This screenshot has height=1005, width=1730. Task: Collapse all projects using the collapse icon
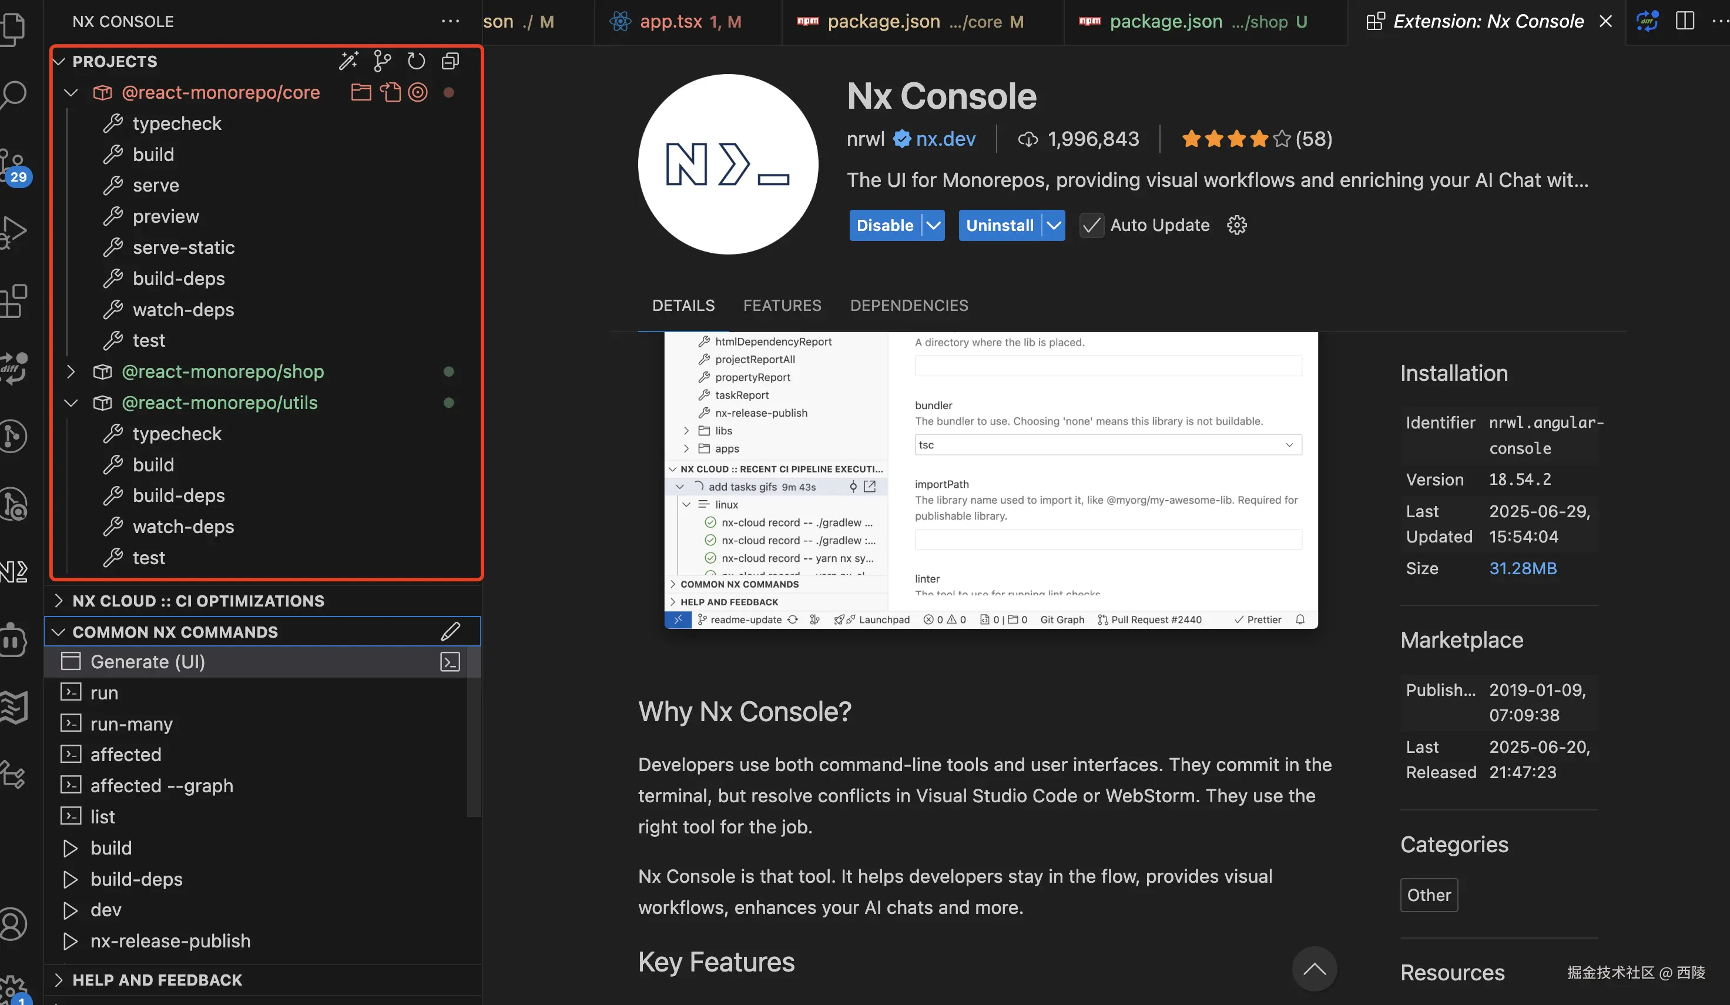click(450, 61)
